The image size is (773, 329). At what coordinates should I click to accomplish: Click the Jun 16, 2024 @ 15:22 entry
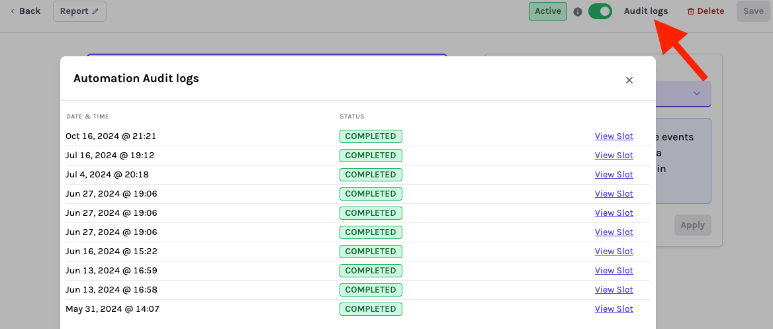(111, 252)
